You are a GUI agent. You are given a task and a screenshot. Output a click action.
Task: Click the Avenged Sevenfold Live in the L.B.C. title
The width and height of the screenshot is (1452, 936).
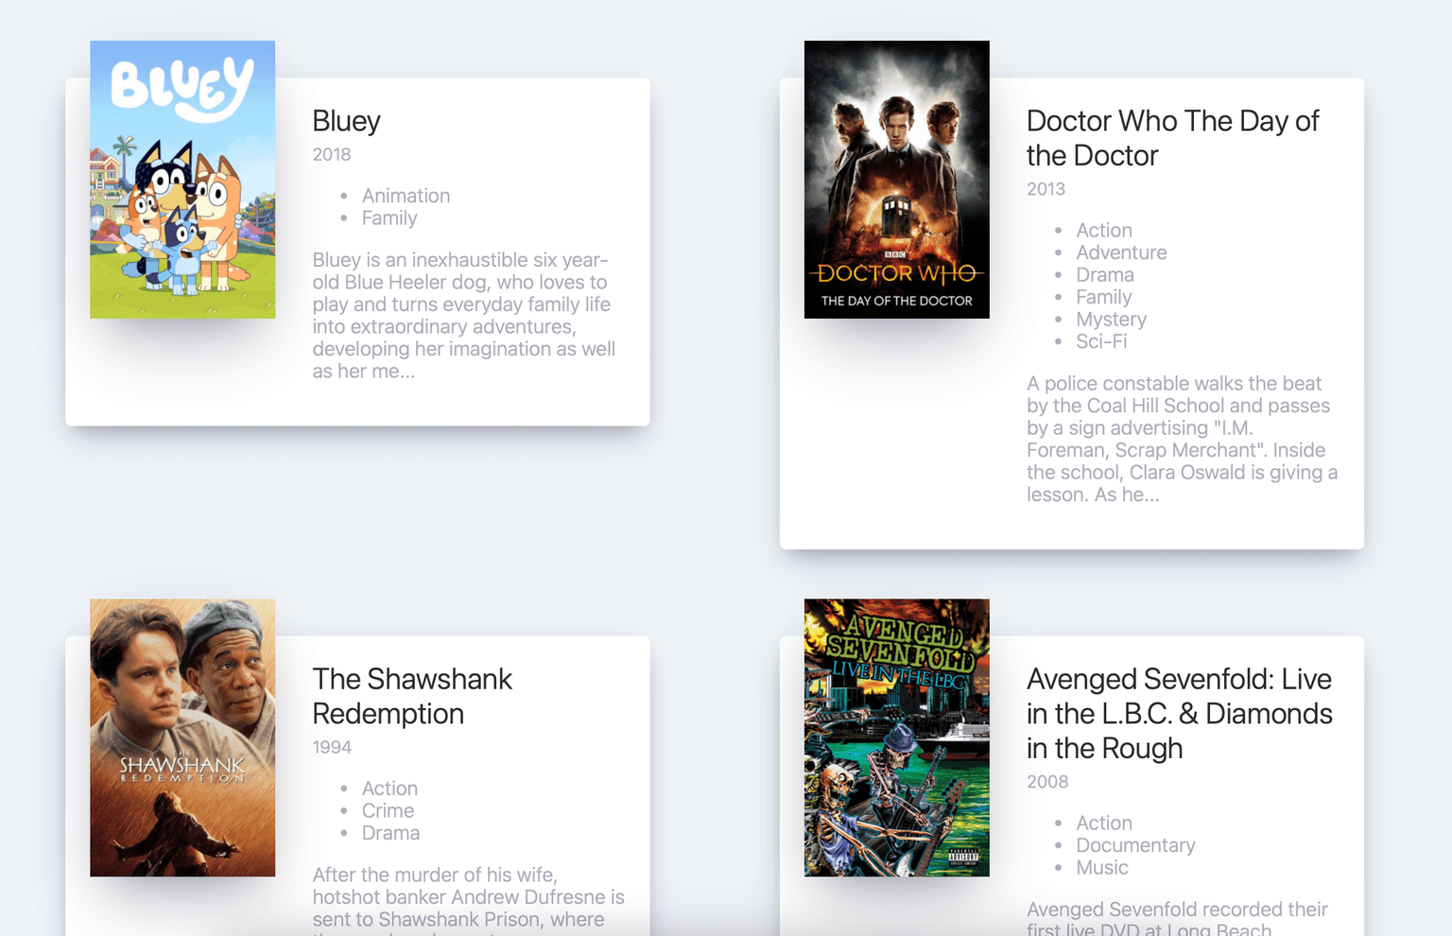tap(1179, 714)
